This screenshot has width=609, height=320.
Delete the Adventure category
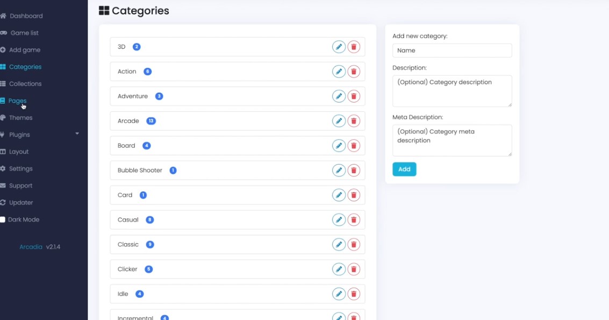click(354, 96)
